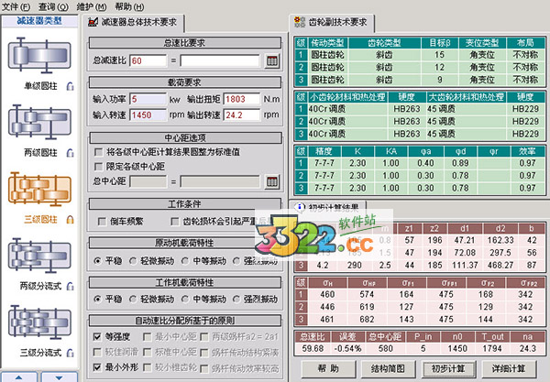The width and height of the screenshot is (550, 382).
Task: Click the 结构简图 button
Action: [x=388, y=368]
